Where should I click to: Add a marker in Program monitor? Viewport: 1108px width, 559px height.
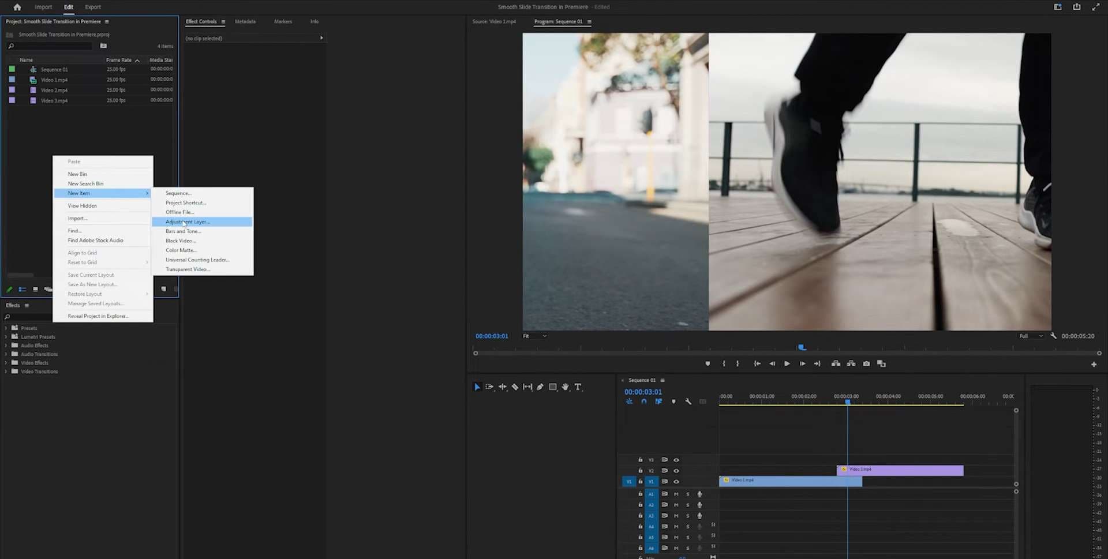[708, 363]
